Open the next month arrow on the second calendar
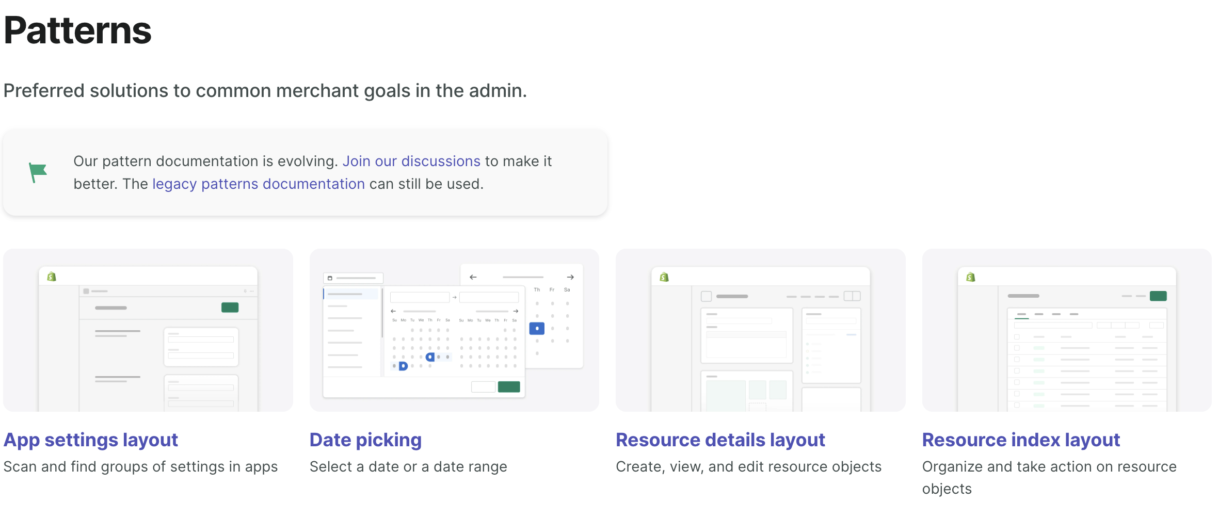 (x=516, y=311)
